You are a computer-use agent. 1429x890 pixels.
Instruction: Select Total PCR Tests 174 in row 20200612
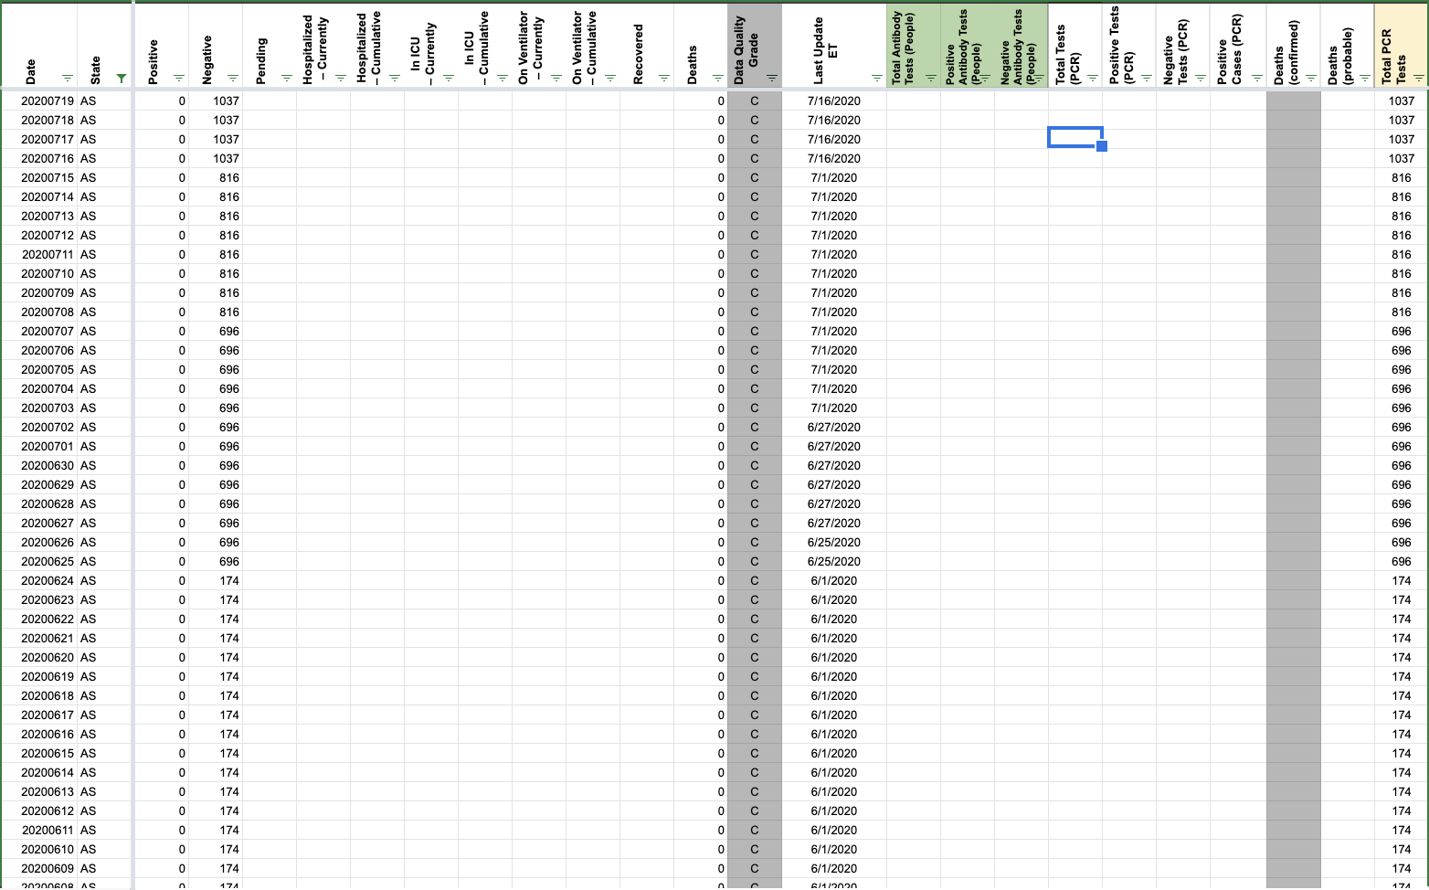(1401, 811)
